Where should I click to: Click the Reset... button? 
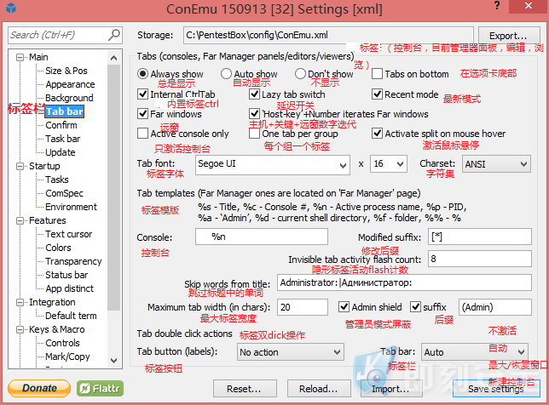(245, 389)
